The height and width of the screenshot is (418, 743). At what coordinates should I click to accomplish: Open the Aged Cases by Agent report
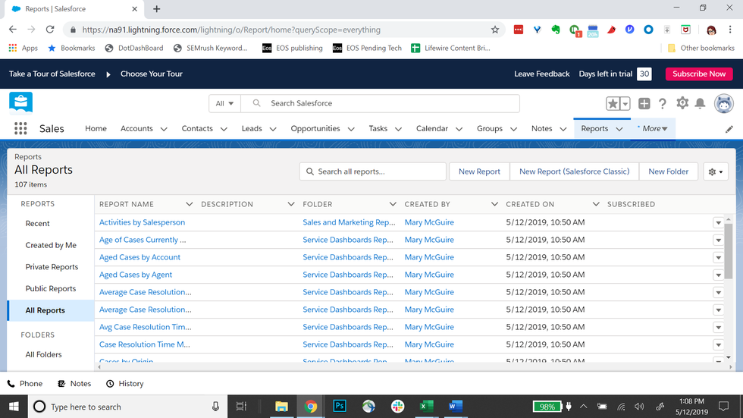coord(136,275)
